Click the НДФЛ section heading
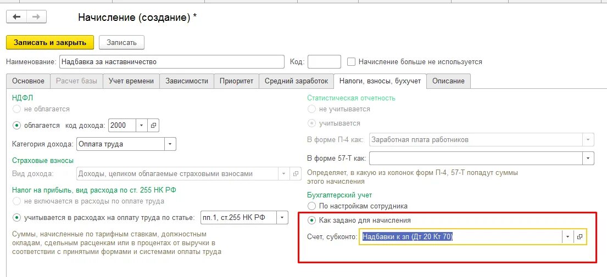The width and height of the screenshot is (607, 277). click(x=23, y=98)
